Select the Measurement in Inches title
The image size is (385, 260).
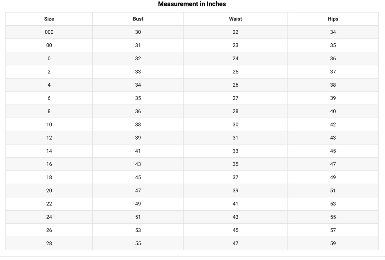tap(192, 4)
